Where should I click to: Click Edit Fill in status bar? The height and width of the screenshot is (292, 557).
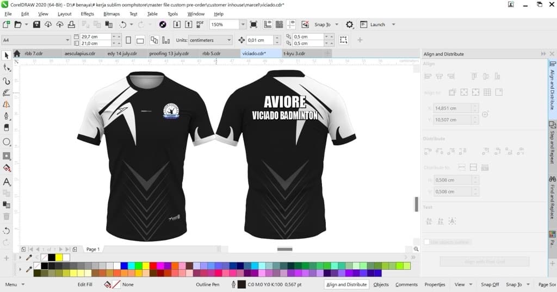(85, 284)
